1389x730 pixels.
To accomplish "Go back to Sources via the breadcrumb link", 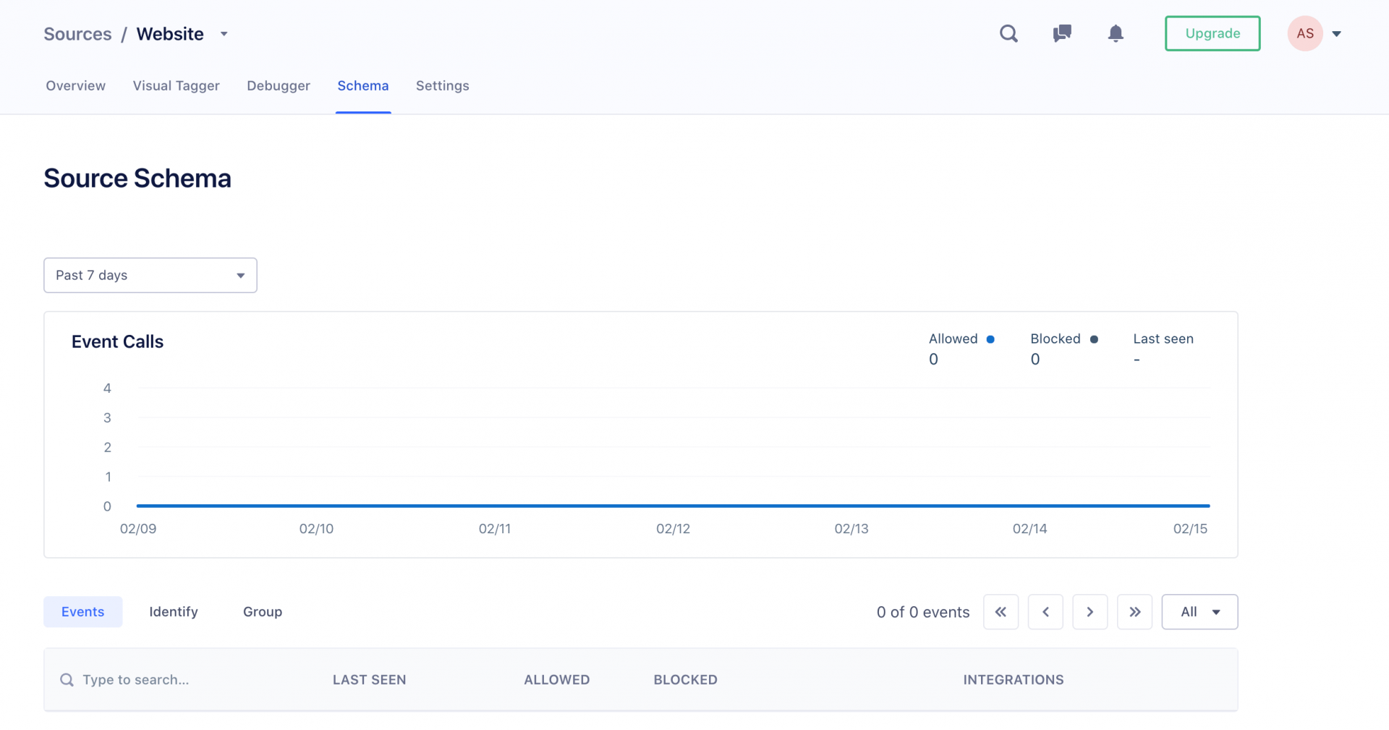I will click(x=77, y=33).
